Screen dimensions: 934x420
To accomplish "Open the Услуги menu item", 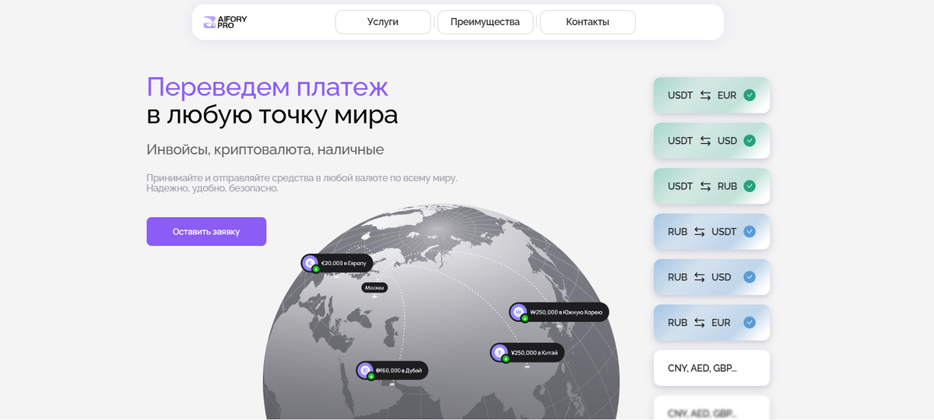I will [x=383, y=22].
